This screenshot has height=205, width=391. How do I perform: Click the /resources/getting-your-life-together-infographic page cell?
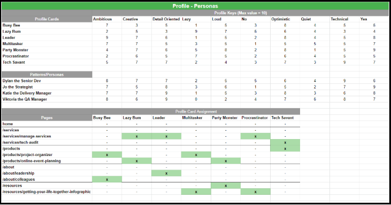click(47, 192)
